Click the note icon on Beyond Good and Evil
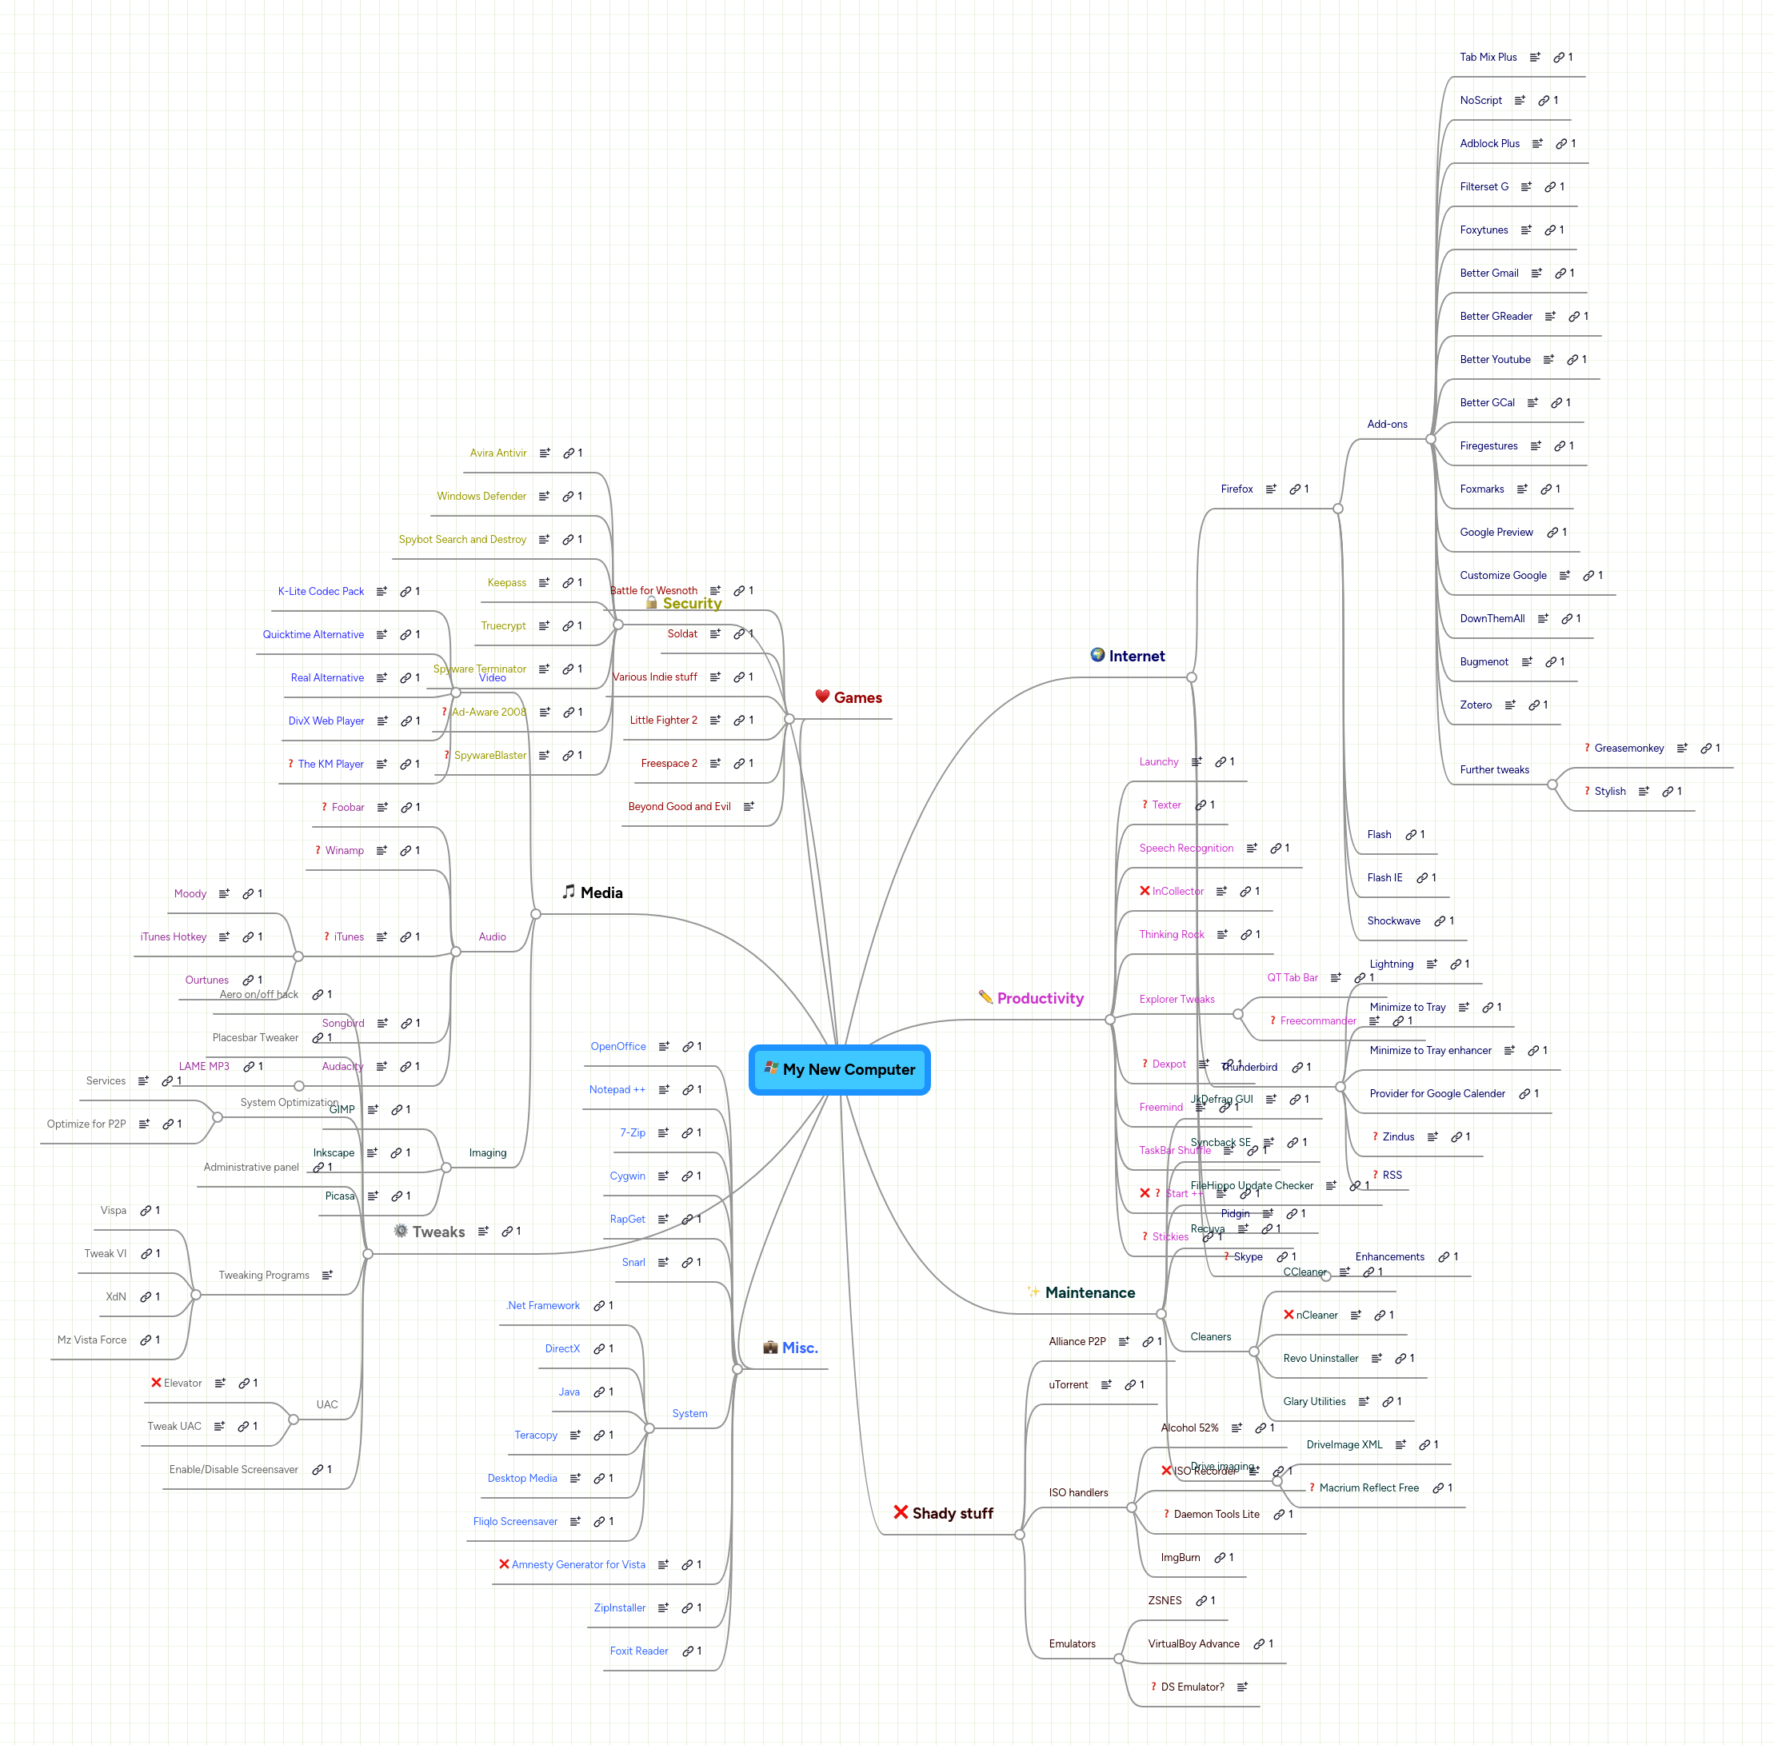Screen dimensions: 1774x1745 748,806
